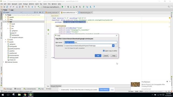The image size is (173, 97).
Task: Click the Cut scissors icon
Action: [x=17, y=7]
